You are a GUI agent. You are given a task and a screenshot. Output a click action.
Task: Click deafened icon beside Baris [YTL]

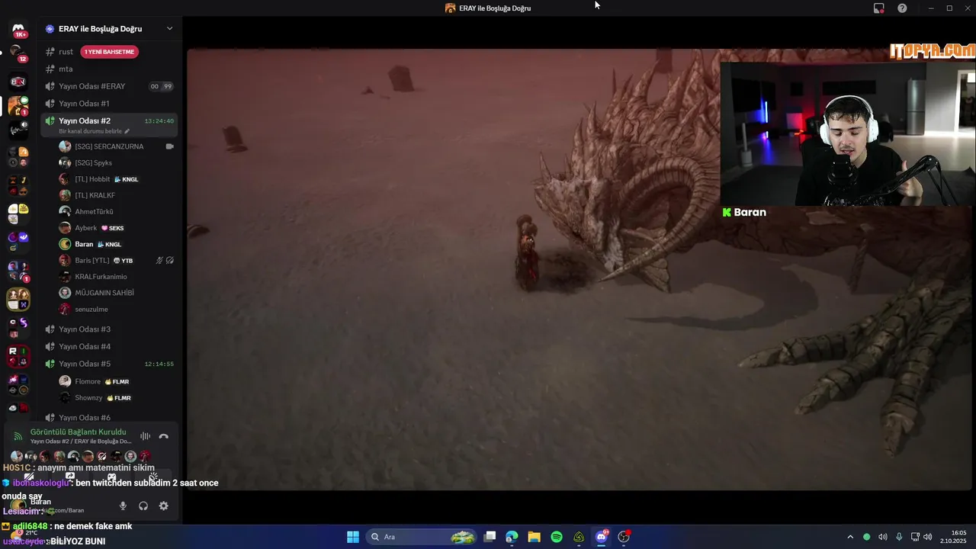170,260
